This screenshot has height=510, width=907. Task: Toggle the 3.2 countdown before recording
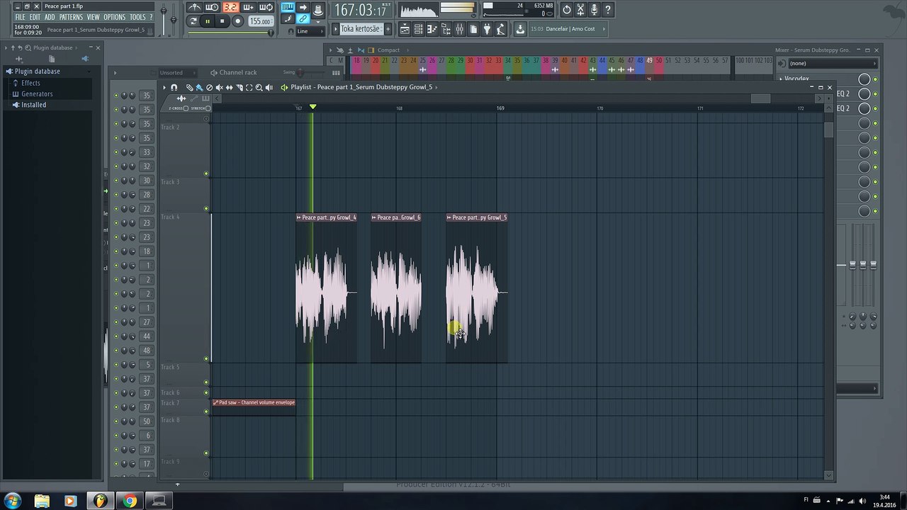(x=230, y=7)
